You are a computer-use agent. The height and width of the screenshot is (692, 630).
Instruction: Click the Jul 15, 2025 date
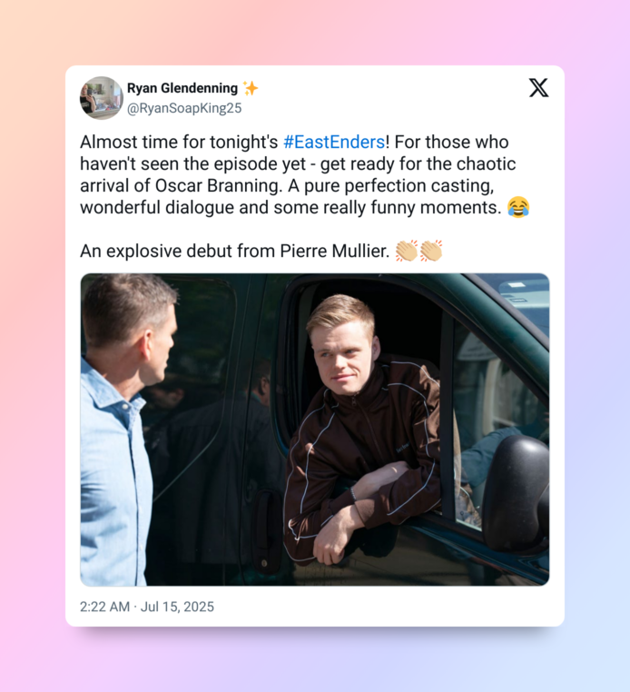pos(177,607)
